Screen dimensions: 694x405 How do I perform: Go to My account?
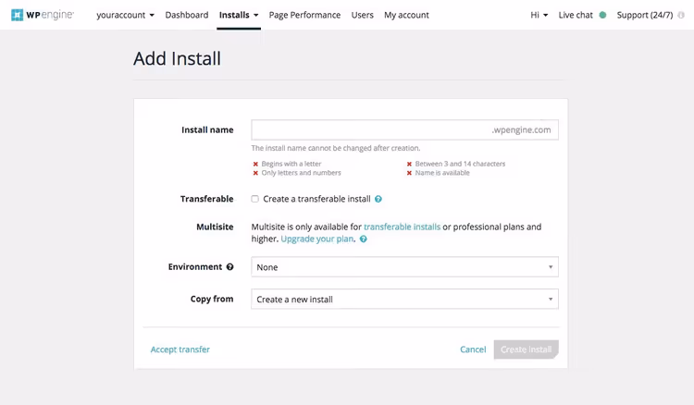406,15
